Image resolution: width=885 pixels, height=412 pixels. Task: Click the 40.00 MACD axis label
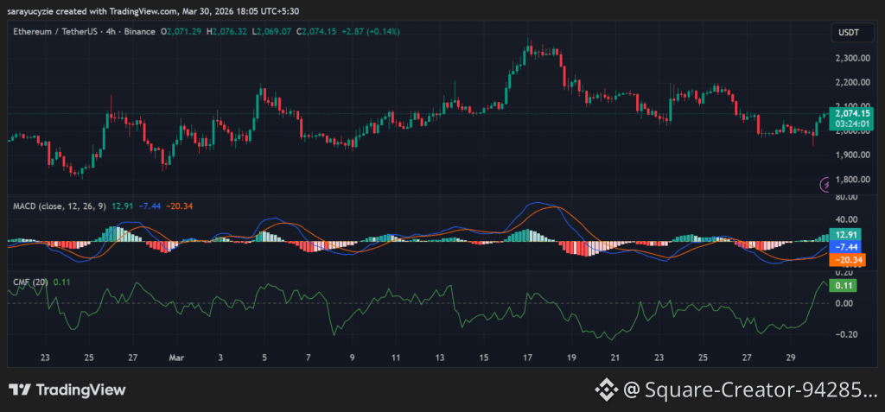[845, 219]
